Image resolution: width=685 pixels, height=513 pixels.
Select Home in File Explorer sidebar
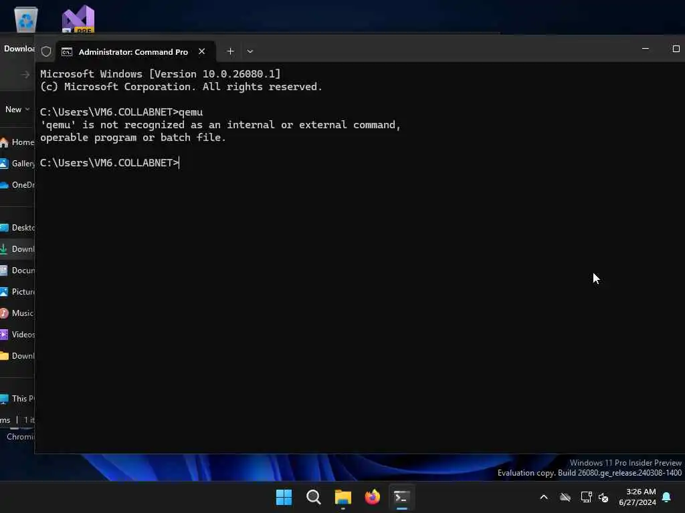coord(17,142)
